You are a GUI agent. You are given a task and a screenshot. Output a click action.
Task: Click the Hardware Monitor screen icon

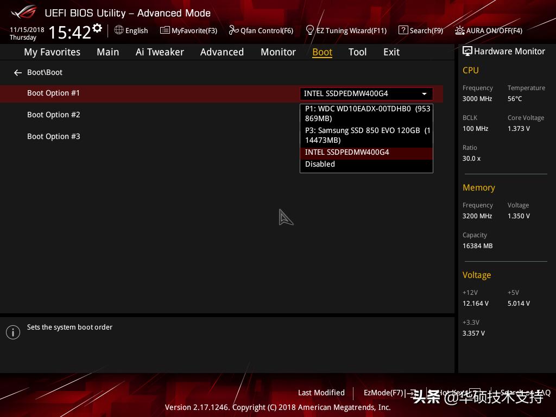pos(467,51)
